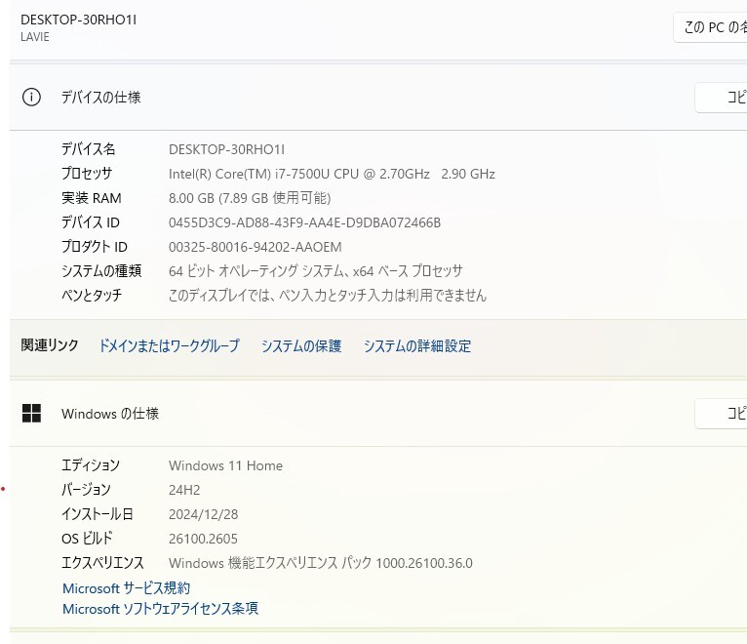
Task: Copy device specifications with the コピー button
Action: (x=721, y=98)
